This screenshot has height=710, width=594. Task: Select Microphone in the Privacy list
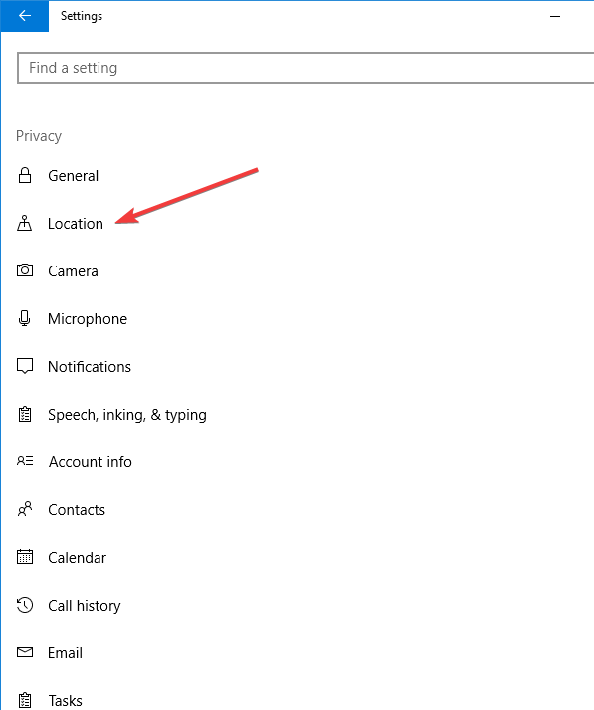(x=88, y=319)
